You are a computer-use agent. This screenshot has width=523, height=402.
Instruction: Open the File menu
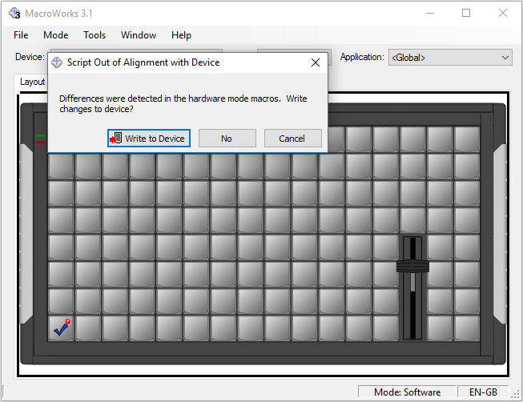(21, 35)
